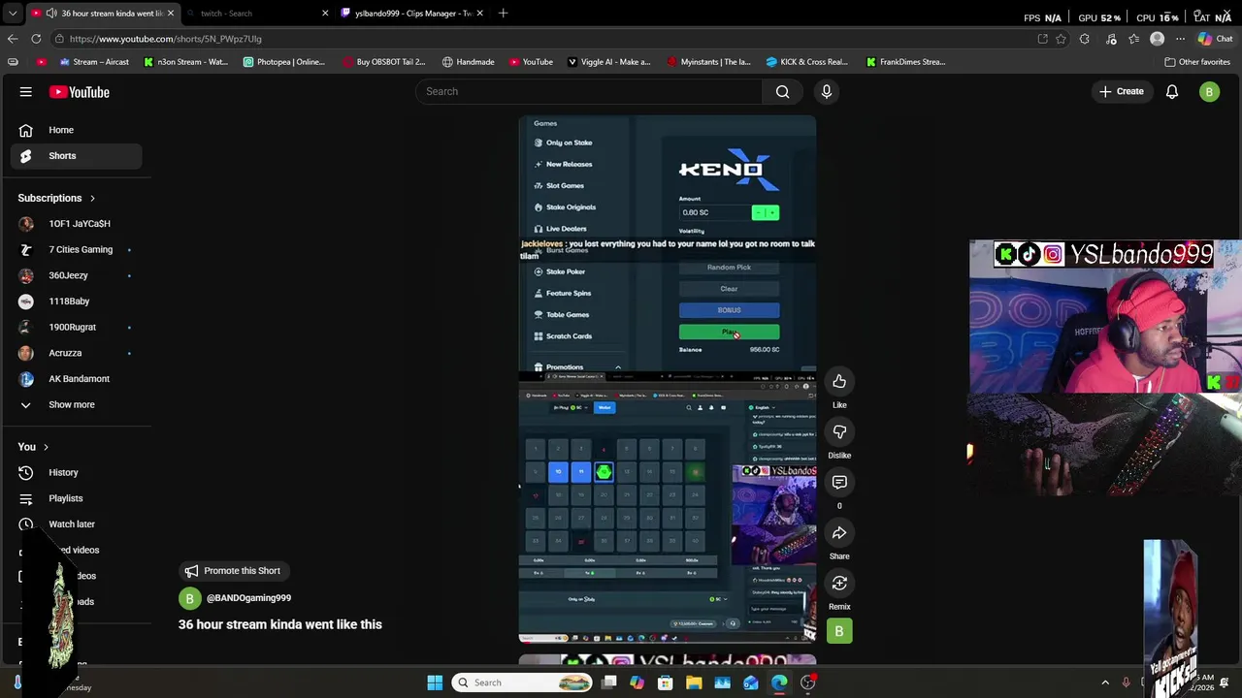This screenshot has width=1242, height=698.
Task: Go to the YouTube logo home link
Action: click(x=80, y=92)
